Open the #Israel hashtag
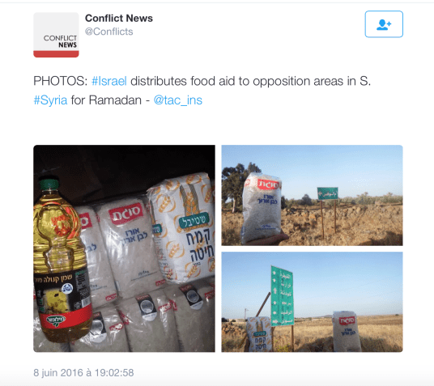The height and width of the screenshot is (386, 434). 109,82
